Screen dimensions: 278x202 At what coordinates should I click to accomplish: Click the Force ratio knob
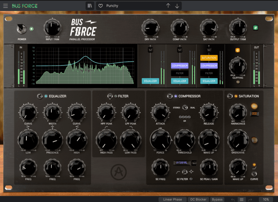160,140
